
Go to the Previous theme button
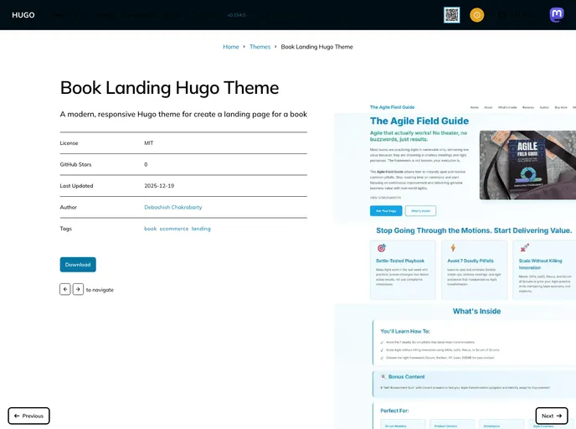click(28, 416)
